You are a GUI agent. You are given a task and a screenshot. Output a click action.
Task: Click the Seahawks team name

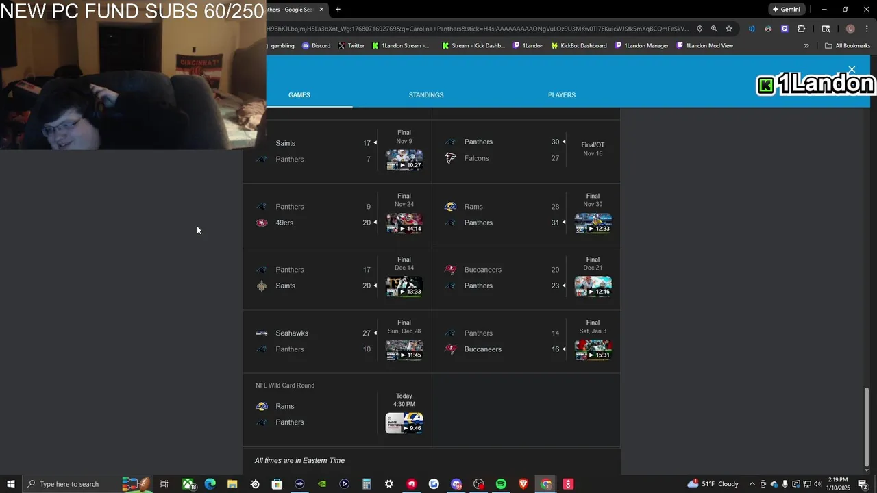(x=292, y=333)
